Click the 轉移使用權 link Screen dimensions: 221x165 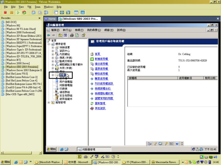pos(101,74)
